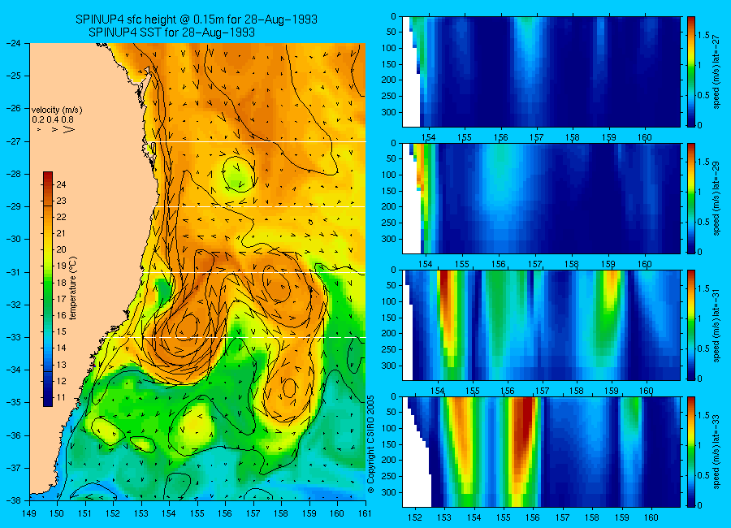731x528 pixels.
Task: Click the '-33' latitude label on the map axis
Action: (x=15, y=337)
